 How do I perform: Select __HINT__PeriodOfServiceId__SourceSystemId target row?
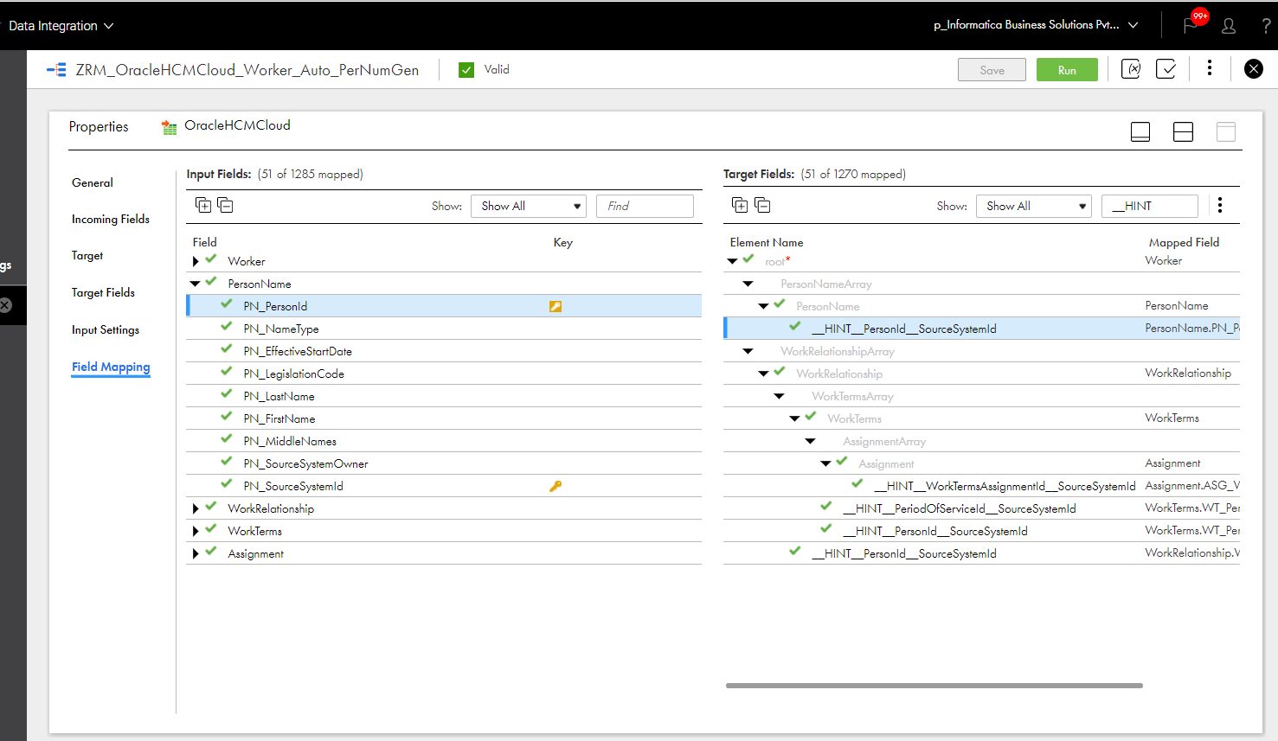[981, 508]
